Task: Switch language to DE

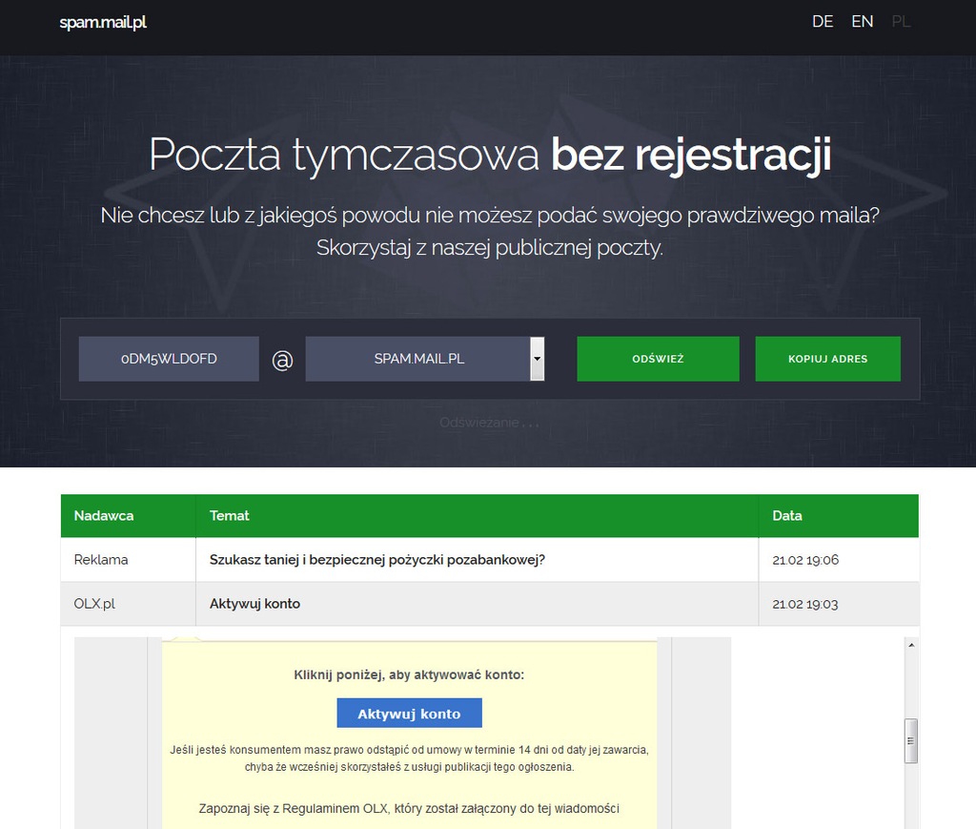Action: pos(822,21)
